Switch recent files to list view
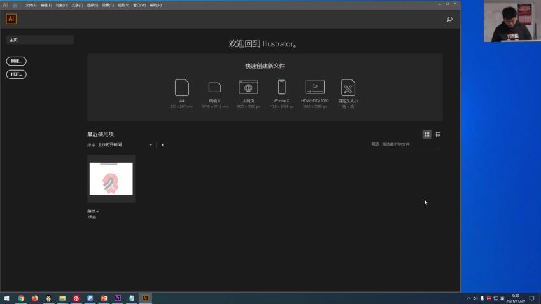The height and width of the screenshot is (304, 541). (438, 134)
